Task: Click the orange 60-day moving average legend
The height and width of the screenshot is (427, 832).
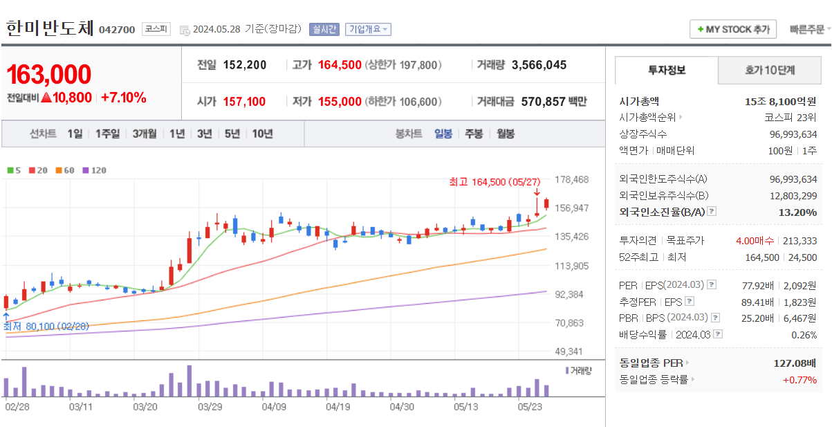Action: click(x=64, y=170)
